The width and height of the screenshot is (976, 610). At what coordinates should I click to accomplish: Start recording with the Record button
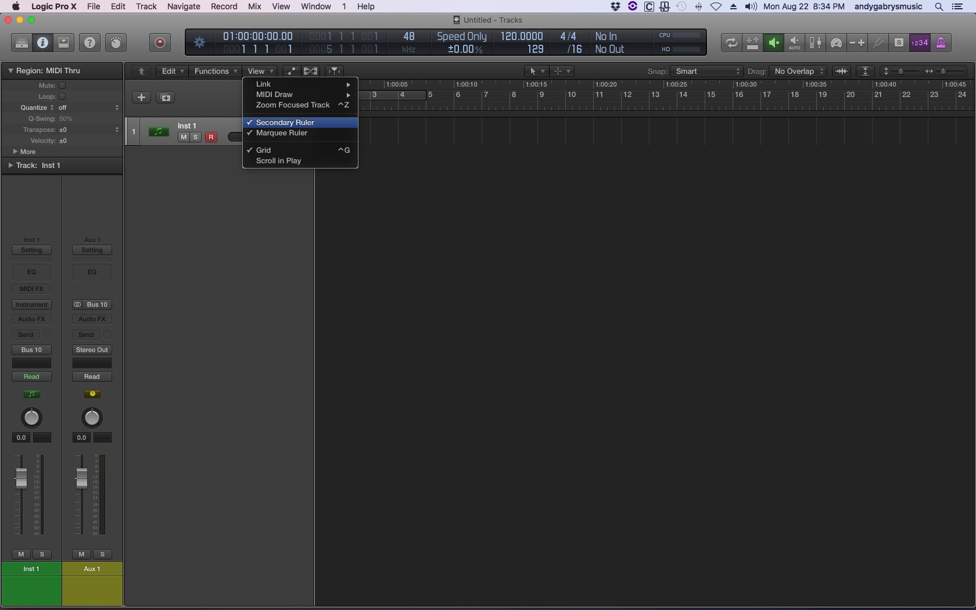(160, 42)
